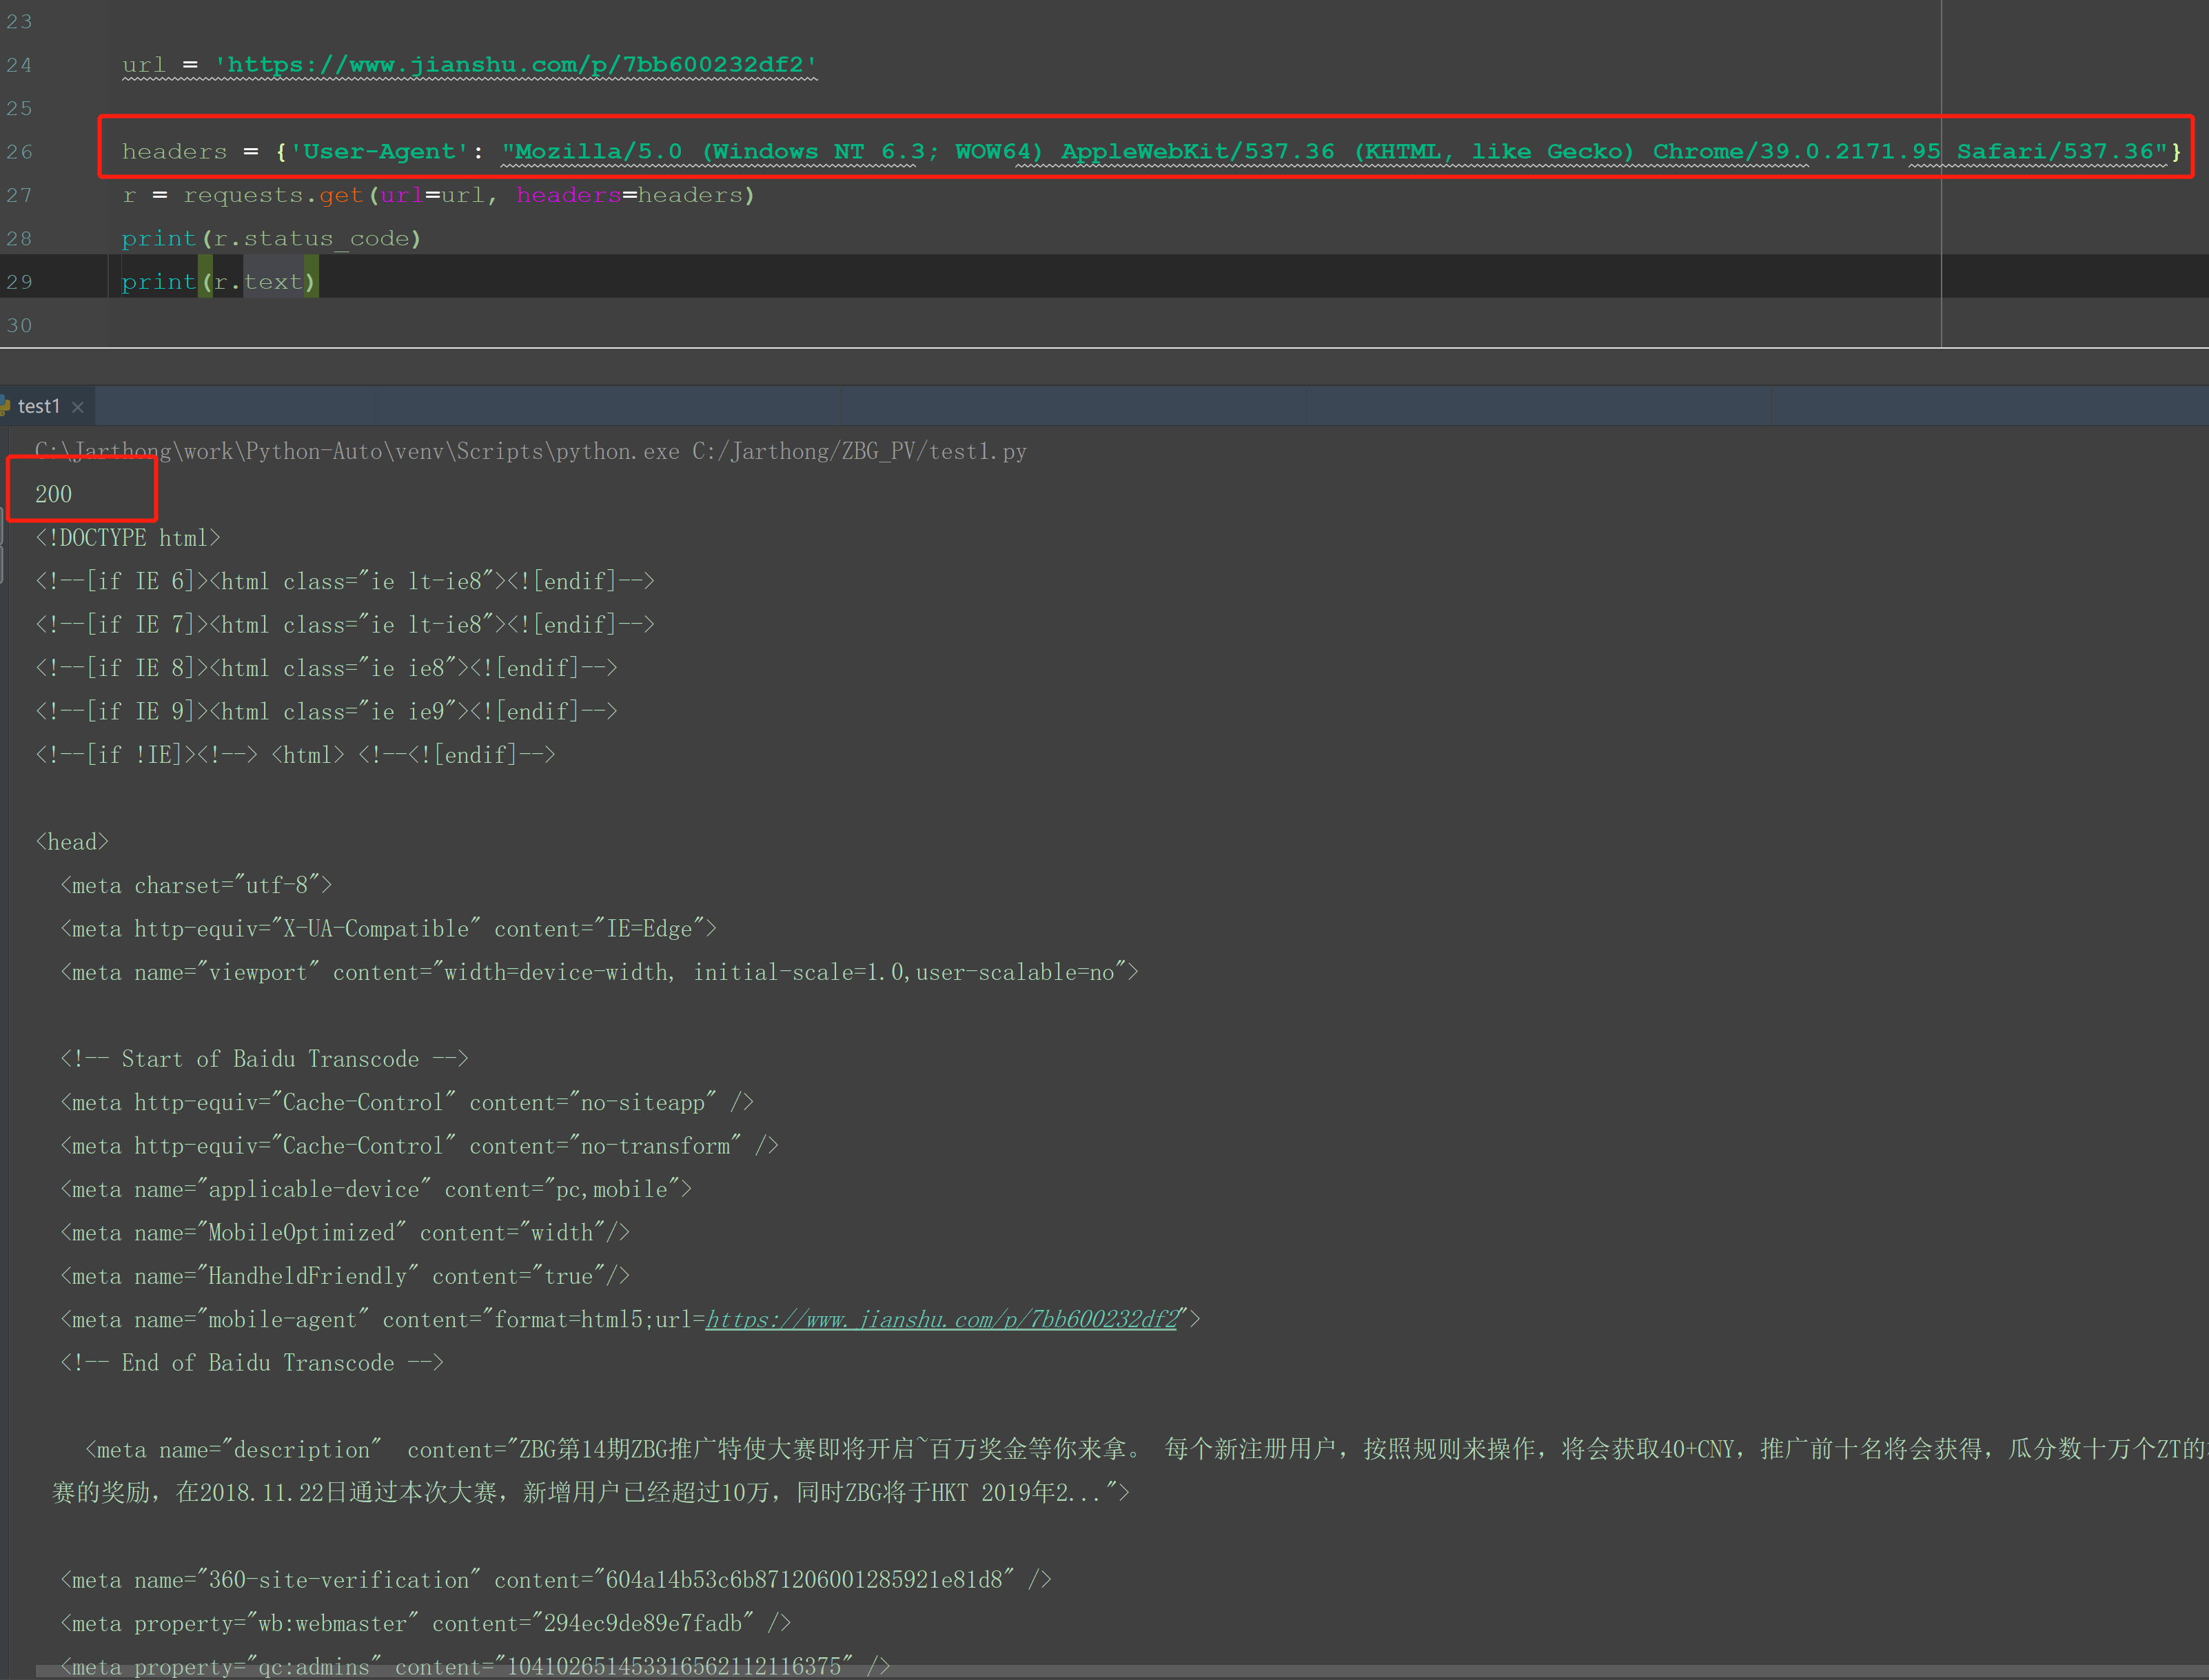Close the test1 run tab
The image size is (2209, 1680).
pyautogui.click(x=78, y=407)
